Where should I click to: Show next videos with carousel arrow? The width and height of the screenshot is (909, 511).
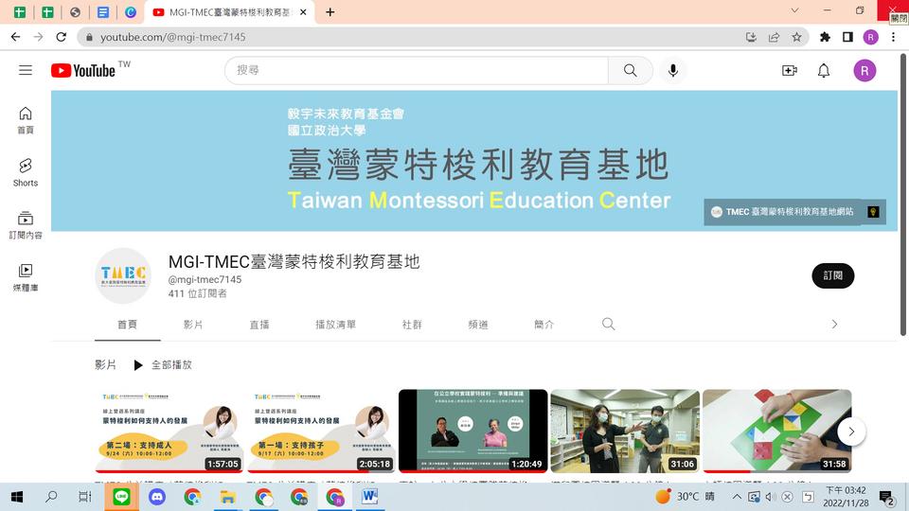coord(851,432)
